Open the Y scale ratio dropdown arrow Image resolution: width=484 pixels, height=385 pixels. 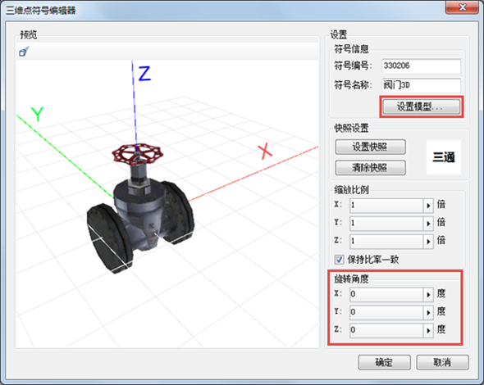tap(428, 223)
